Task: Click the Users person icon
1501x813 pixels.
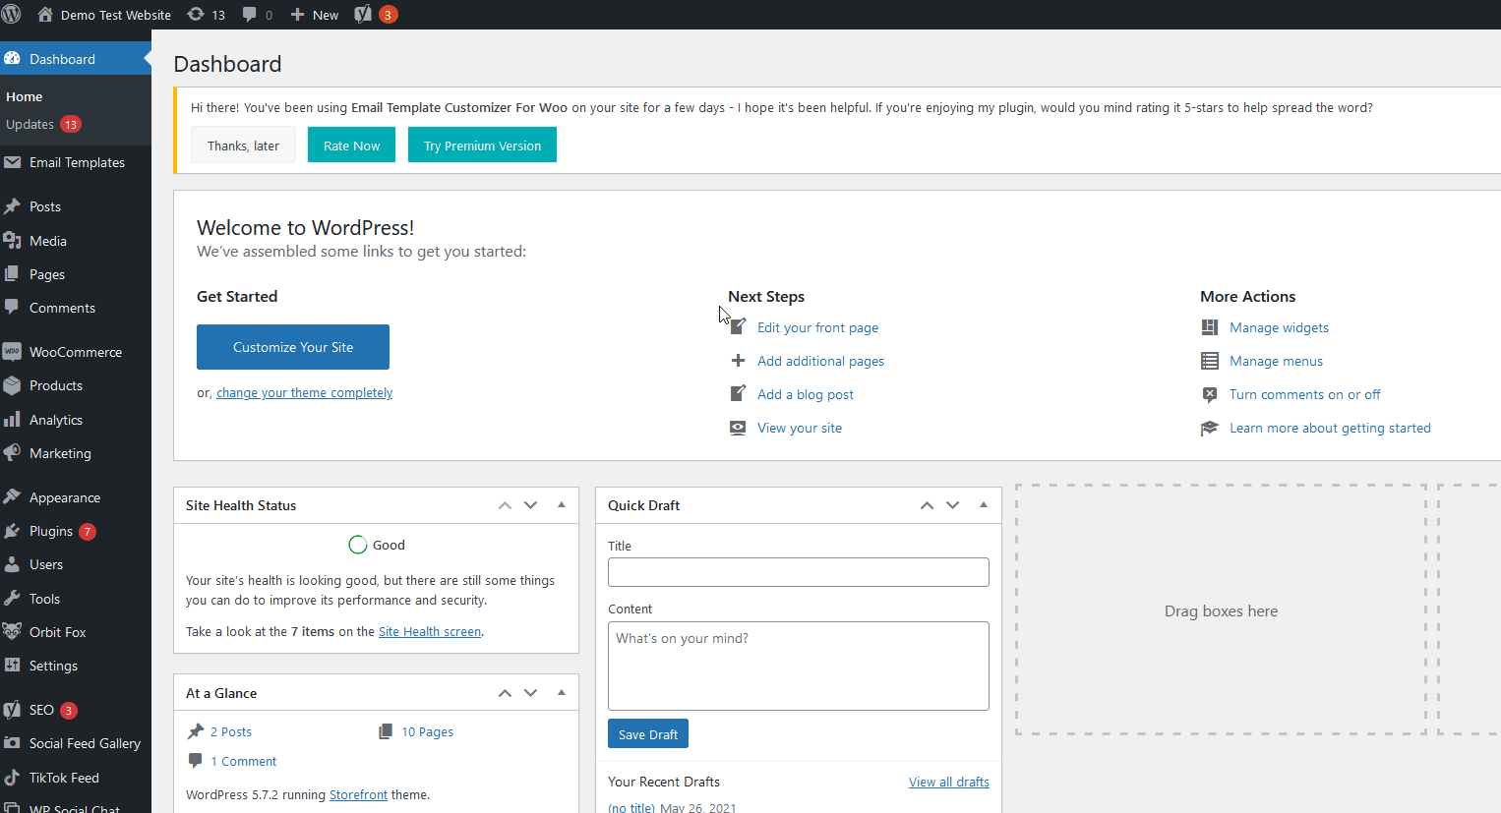Action: (12, 564)
